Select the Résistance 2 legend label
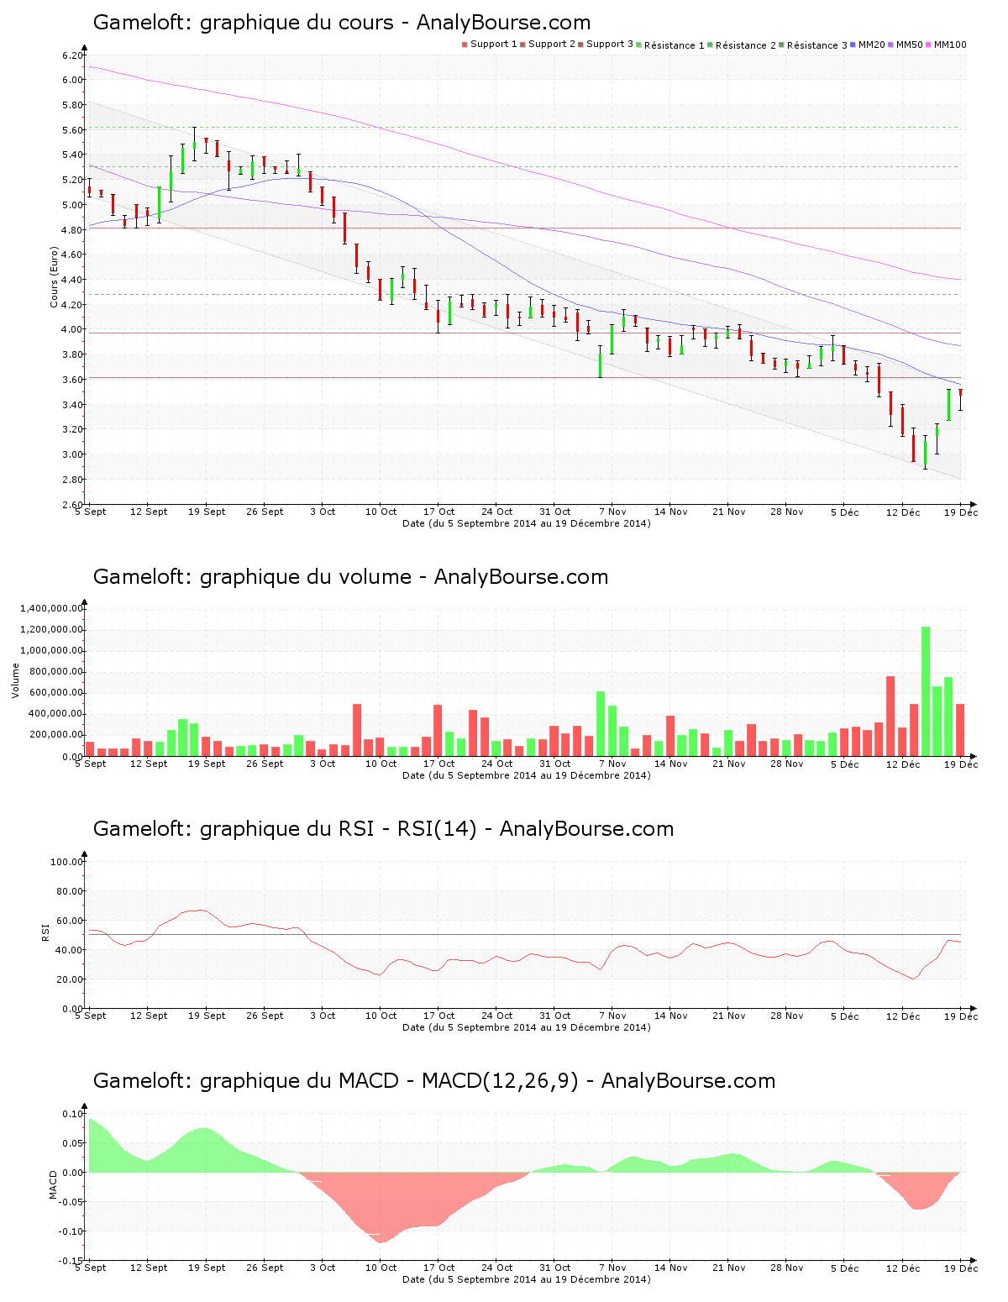This screenshot has height=1302, width=1008. tap(746, 45)
